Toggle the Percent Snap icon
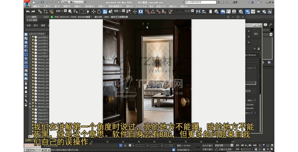298x152 pixels. click(158, 12)
